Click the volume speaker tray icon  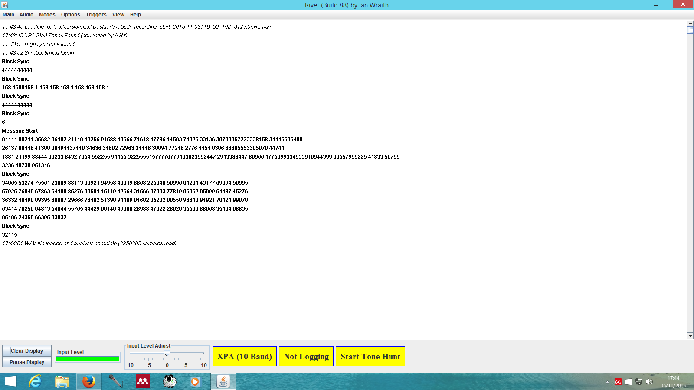(x=649, y=382)
